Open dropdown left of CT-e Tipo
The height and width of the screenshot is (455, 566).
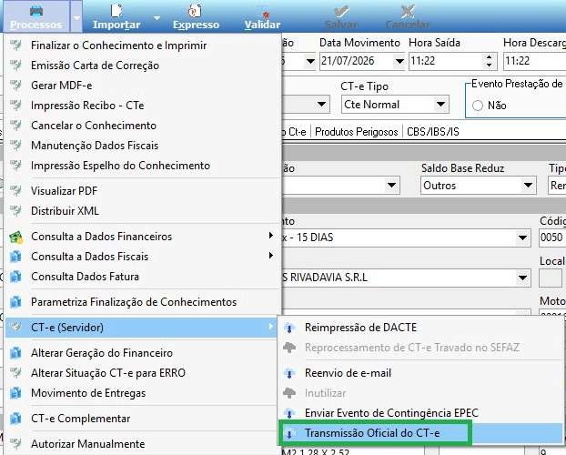[321, 105]
